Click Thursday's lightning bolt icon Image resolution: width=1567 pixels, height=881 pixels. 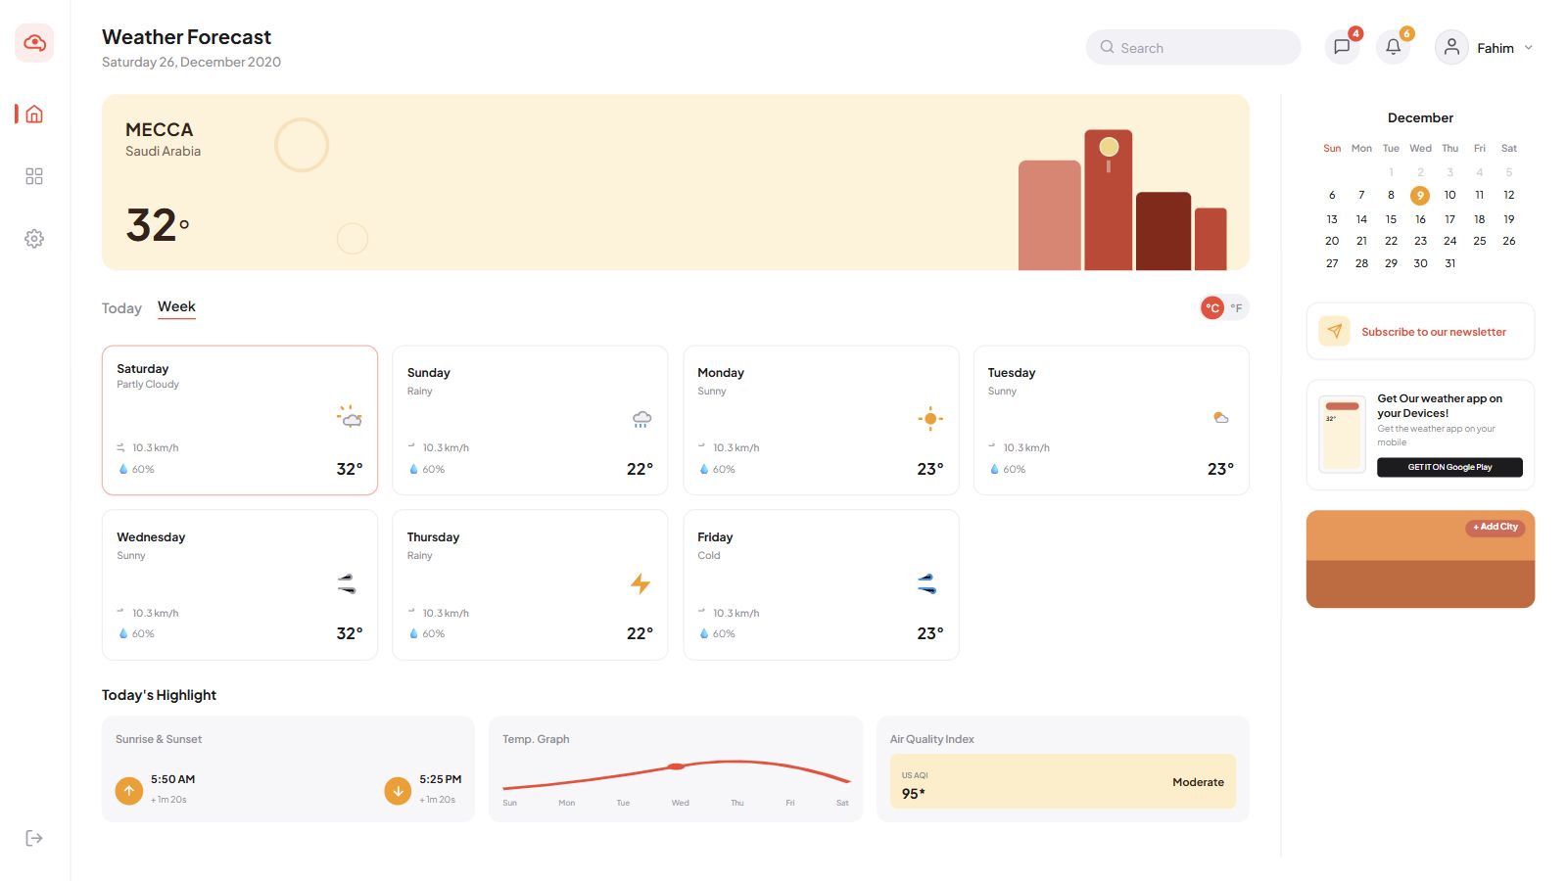tap(641, 584)
